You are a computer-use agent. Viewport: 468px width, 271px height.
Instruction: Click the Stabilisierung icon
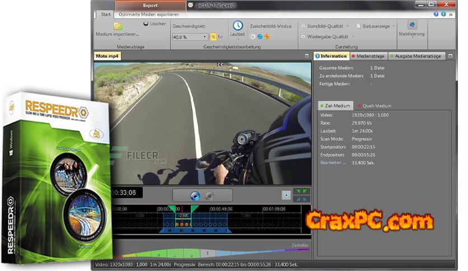[411, 25]
